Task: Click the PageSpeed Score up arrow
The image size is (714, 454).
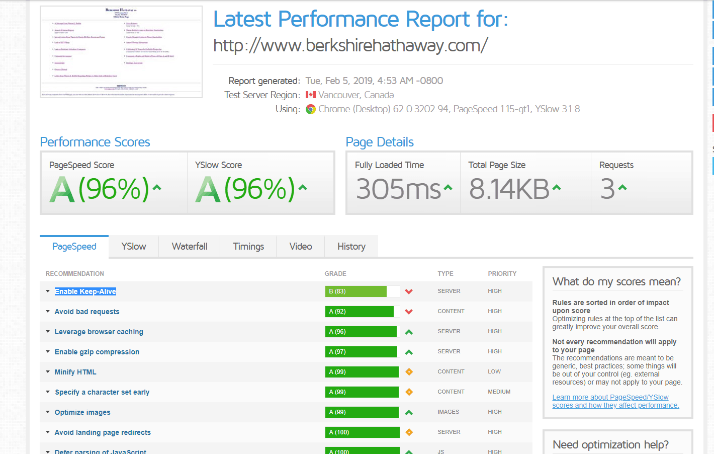Action: pyautogui.click(x=157, y=188)
